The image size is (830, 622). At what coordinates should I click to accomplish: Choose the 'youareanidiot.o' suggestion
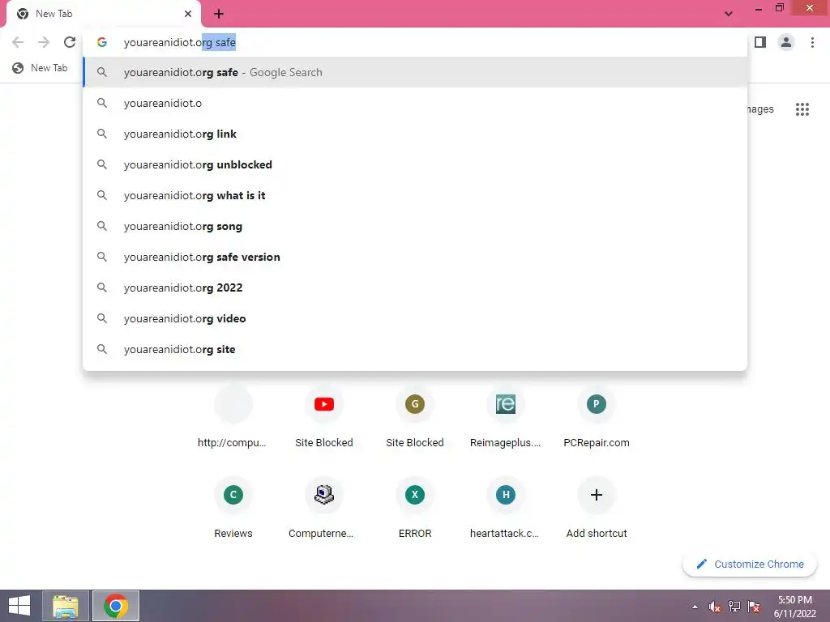415,103
